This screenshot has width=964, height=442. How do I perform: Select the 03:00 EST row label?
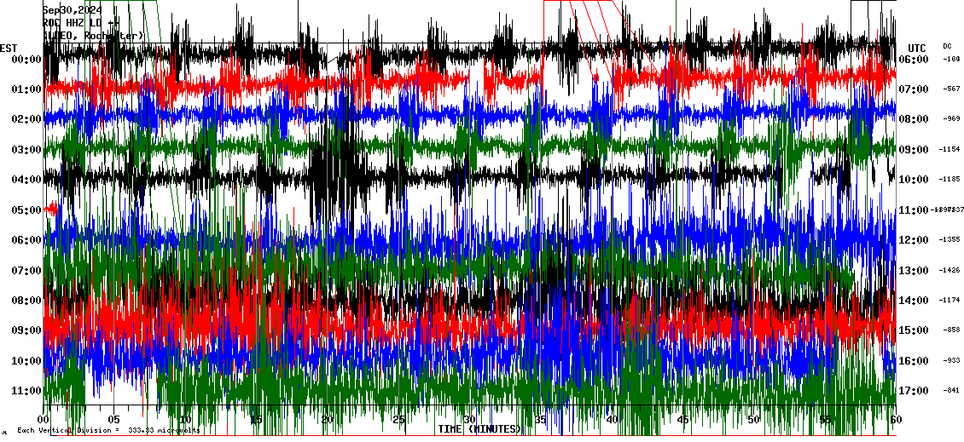coord(26,150)
